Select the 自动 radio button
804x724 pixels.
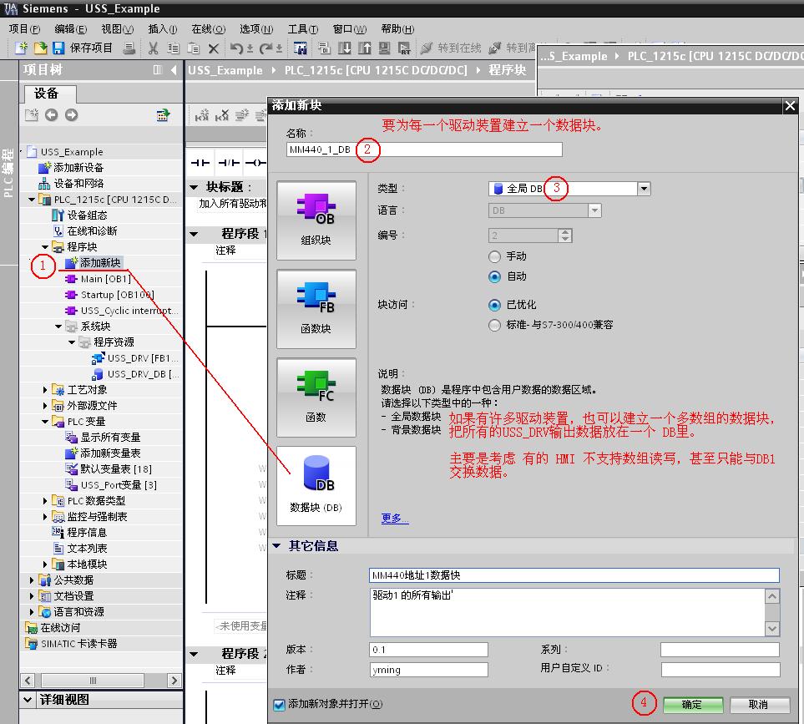(494, 277)
